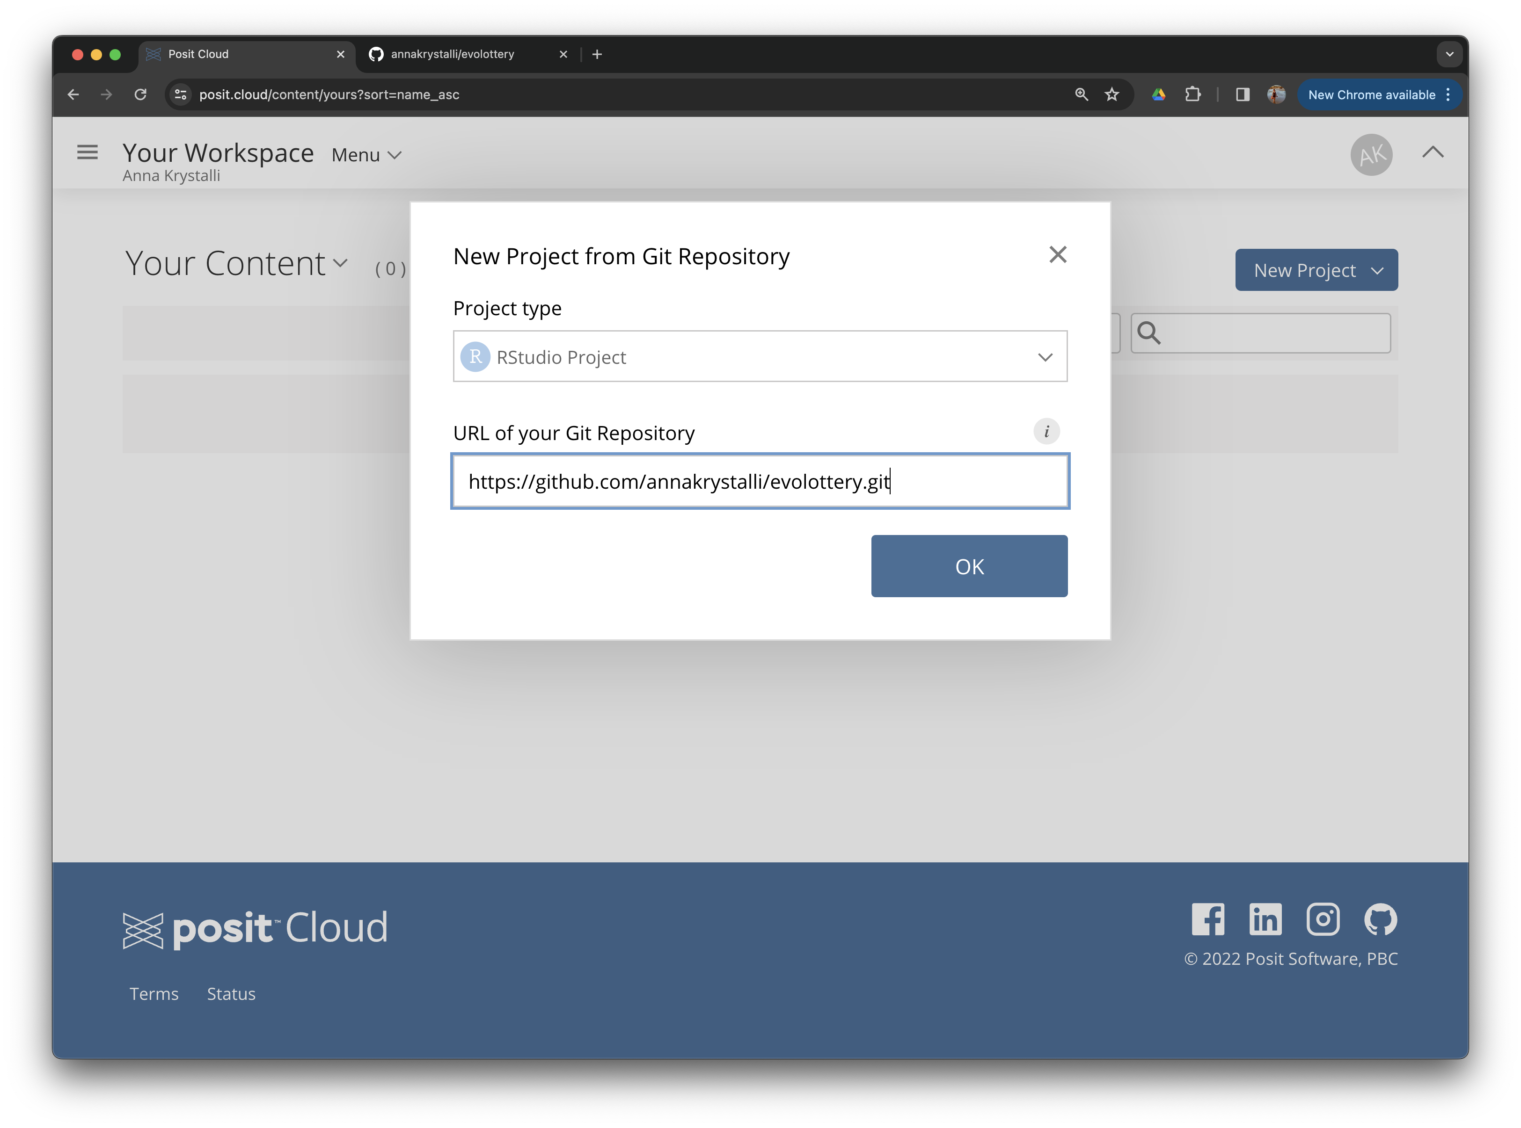Go forward in browser history
The image size is (1521, 1128).
click(x=106, y=94)
